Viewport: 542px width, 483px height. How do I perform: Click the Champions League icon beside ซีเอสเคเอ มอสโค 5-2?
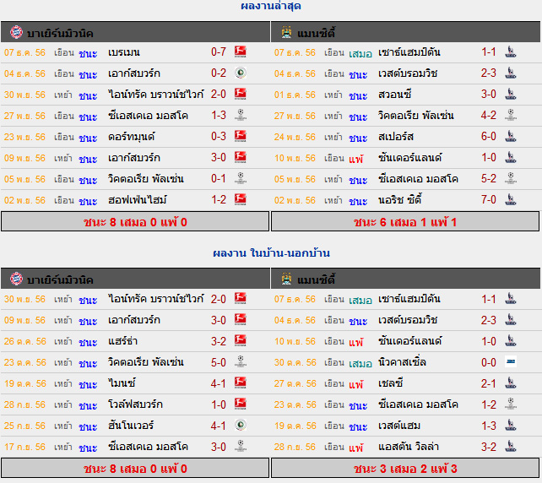tap(511, 178)
